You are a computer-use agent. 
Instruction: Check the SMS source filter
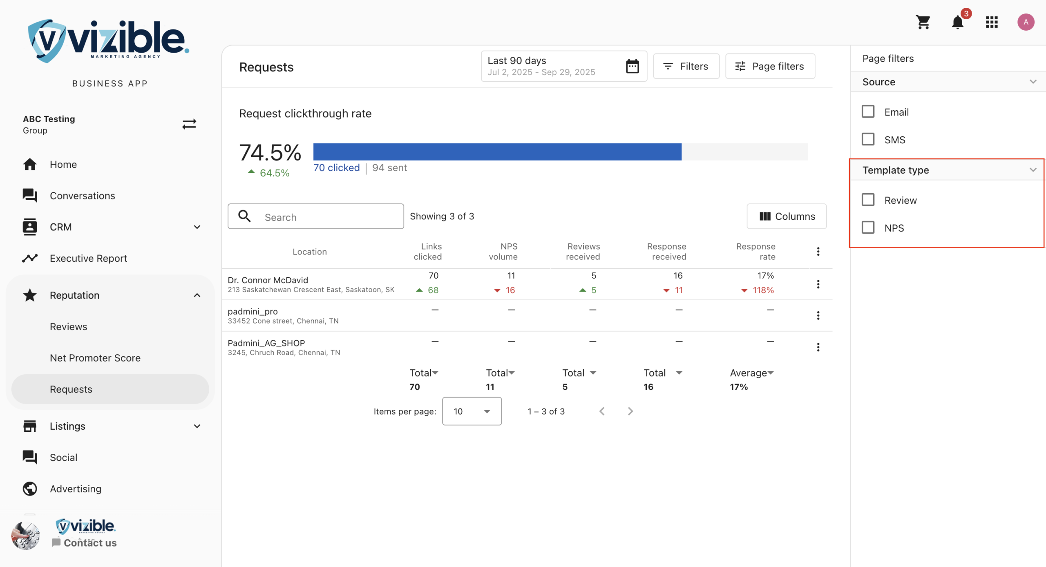[x=868, y=140]
